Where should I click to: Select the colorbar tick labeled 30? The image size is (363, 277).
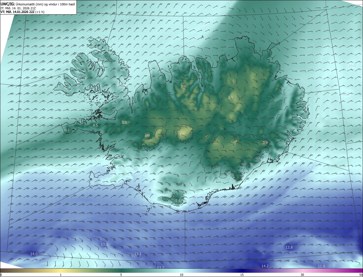302,275
